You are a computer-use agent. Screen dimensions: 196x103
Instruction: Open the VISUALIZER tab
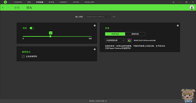(x=89, y=2)
